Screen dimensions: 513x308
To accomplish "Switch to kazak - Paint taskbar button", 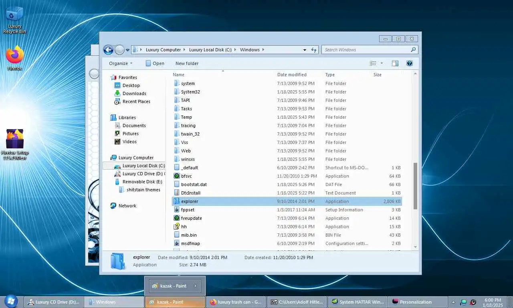I will pyautogui.click(x=175, y=302).
